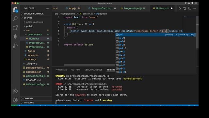Split the editor right
Image resolution: width=209 pixels, height=118 pixels.
tap(190, 8)
